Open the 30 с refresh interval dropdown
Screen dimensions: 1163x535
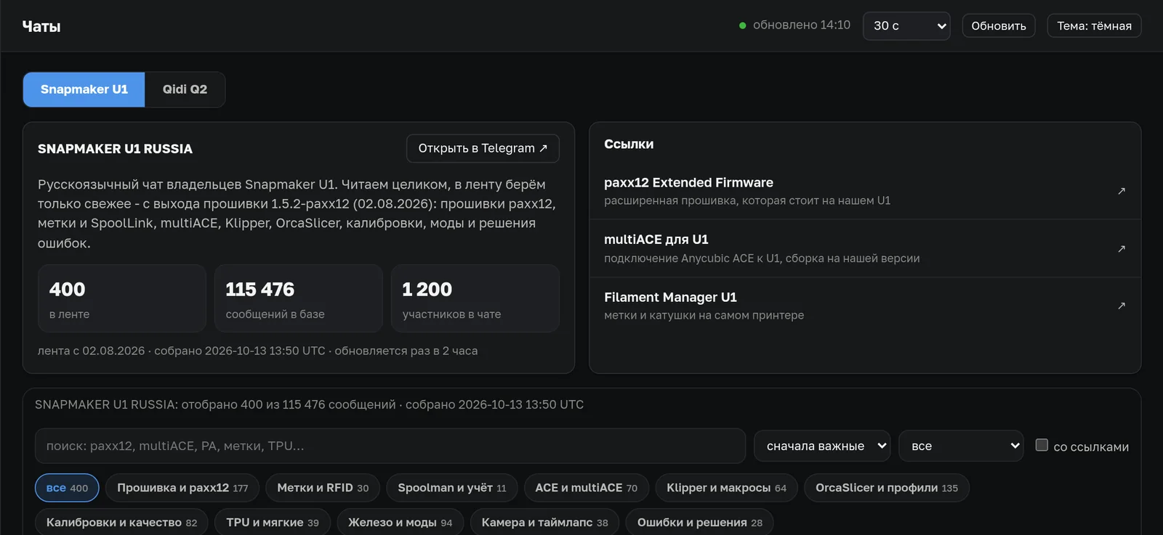[x=906, y=26]
